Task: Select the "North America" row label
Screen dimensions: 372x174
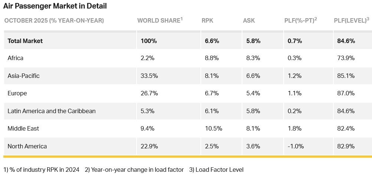Action: (x=27, y=146)
